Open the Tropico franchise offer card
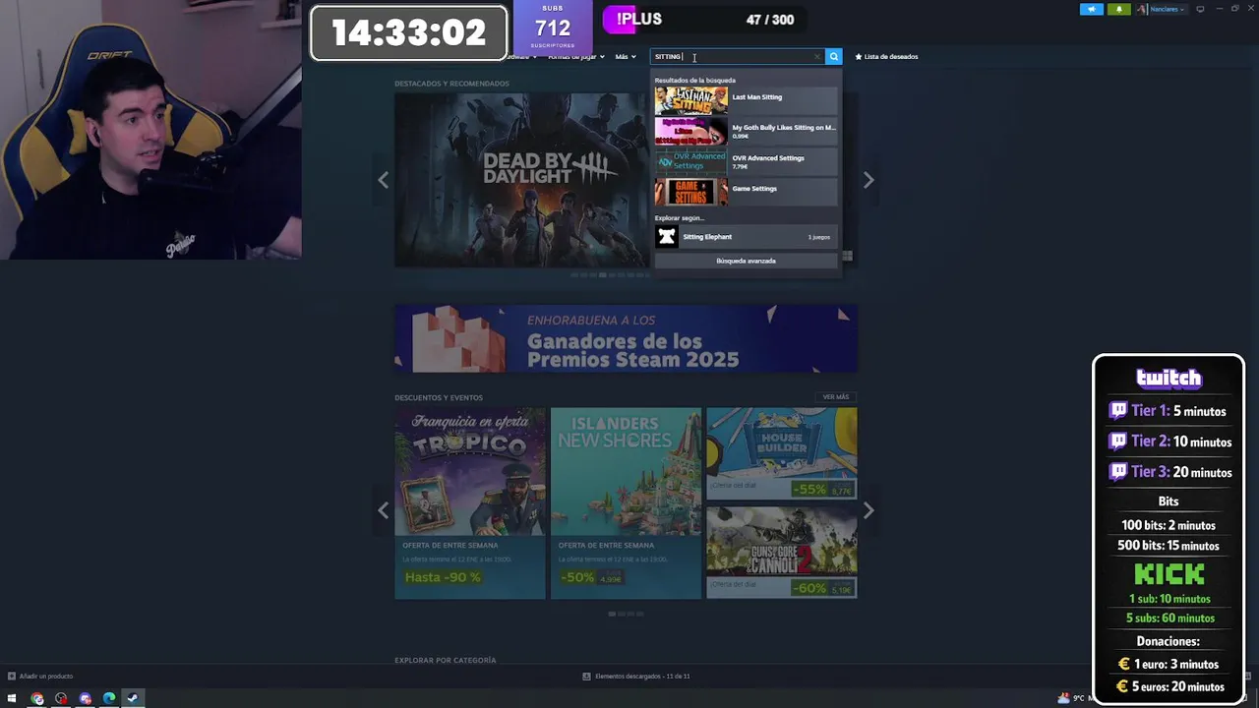1259x708 pixels. [470, 502]
